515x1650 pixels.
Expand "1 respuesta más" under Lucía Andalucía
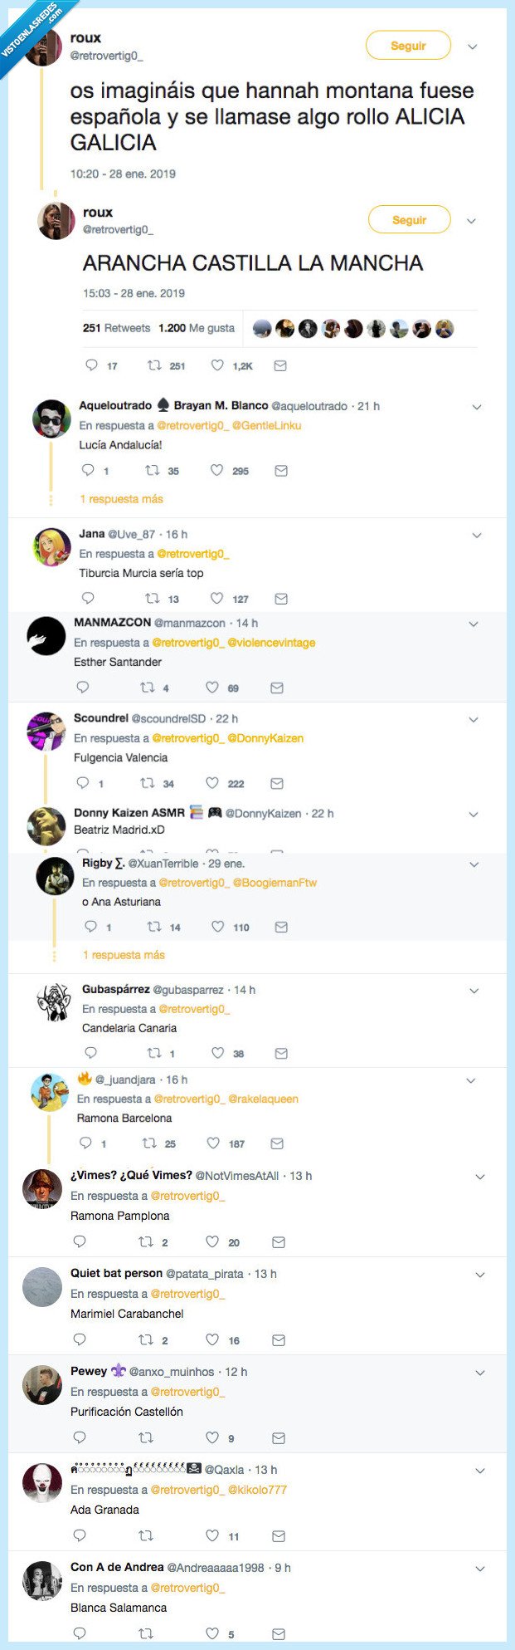[x=121, y=499]
